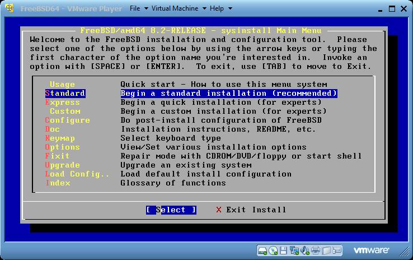Open the Virtual Machine menu
The height and width of the screenshot is (260, 413).
[175, 8]
